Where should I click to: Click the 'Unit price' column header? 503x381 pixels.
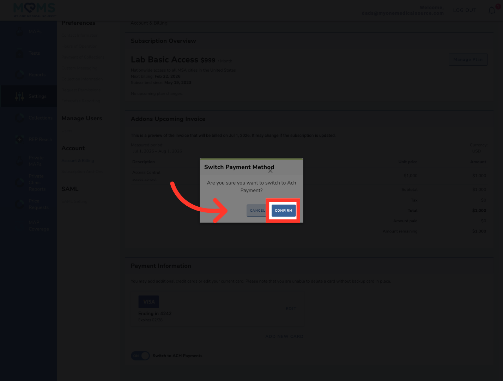408,162
